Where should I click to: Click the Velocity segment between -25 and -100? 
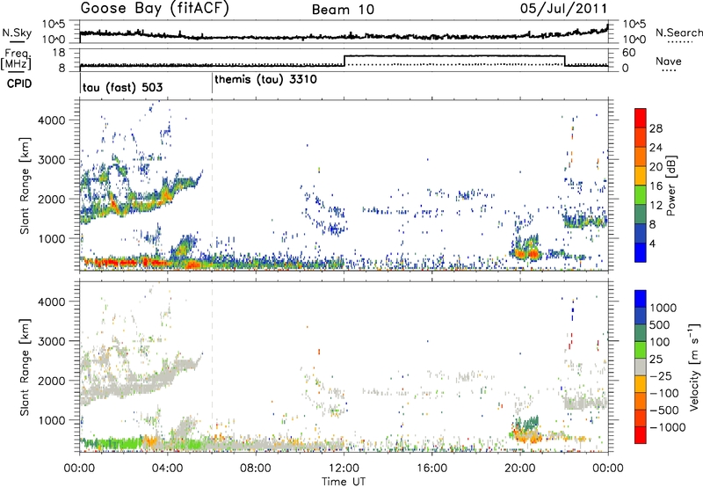coord(641,384)
